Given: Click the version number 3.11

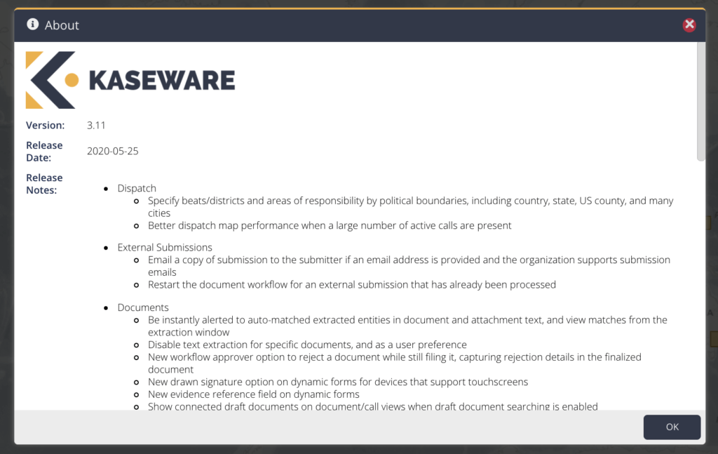Looking at the screenshot, I should (97, 125).
